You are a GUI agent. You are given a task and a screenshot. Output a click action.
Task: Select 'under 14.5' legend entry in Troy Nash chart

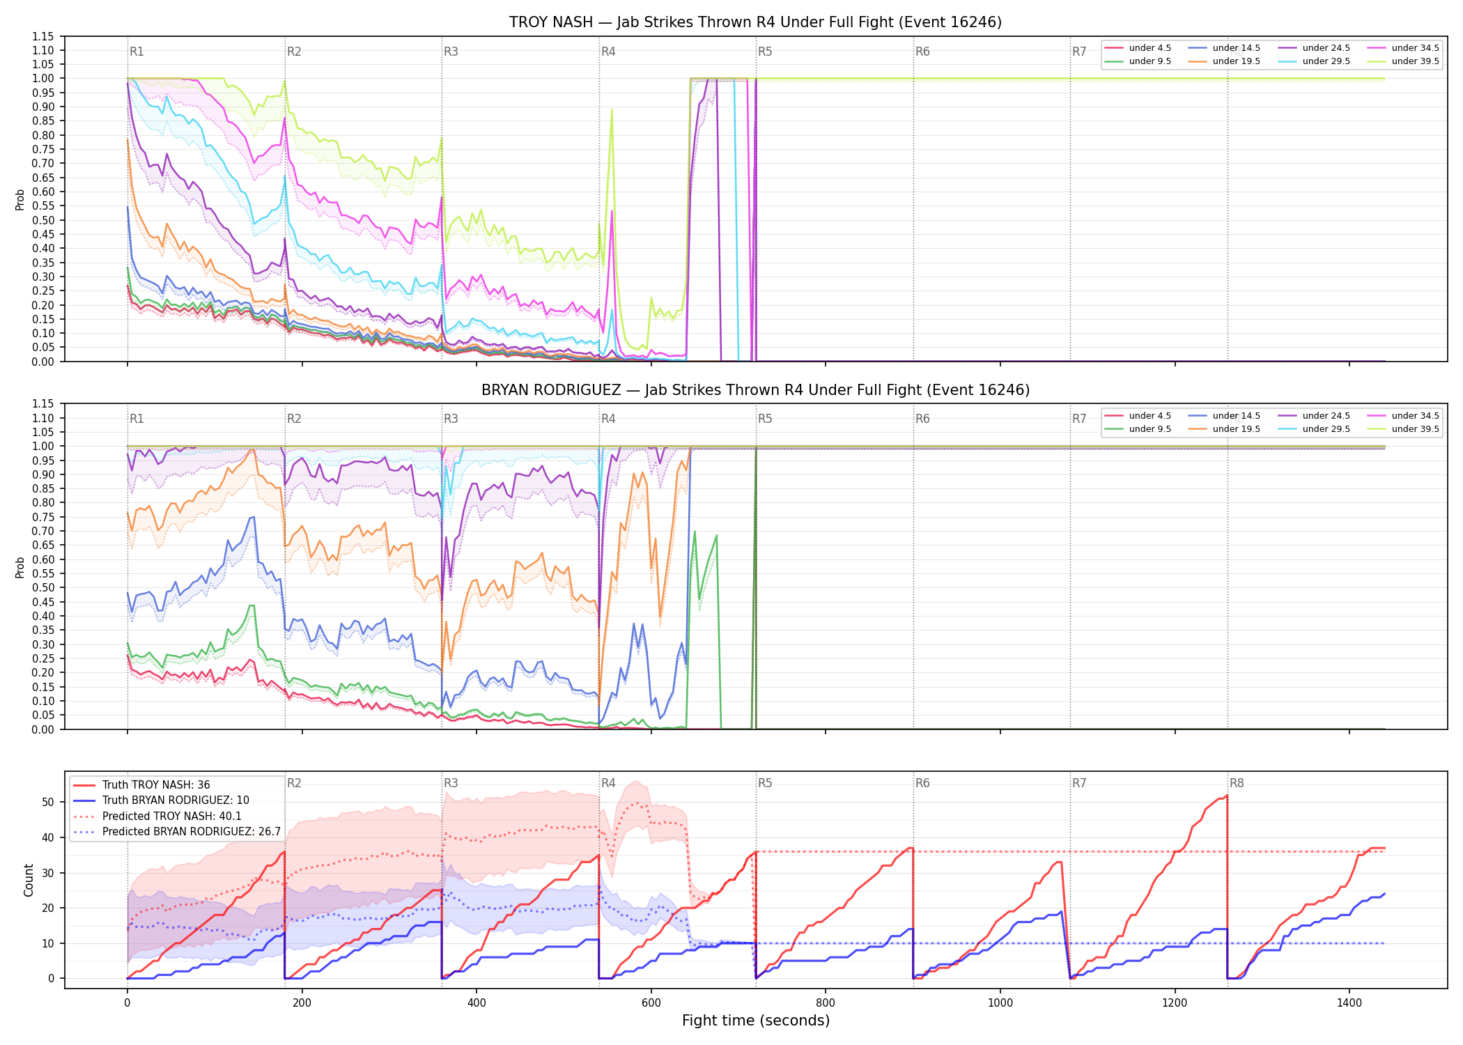[1224, 48]
